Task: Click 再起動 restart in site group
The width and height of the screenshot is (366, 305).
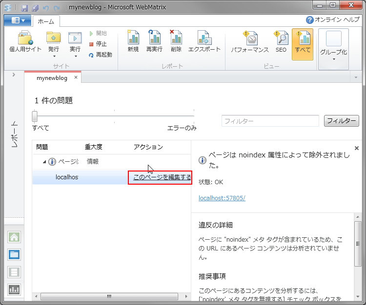Action: pyautogui.click(x=101, y=55)
